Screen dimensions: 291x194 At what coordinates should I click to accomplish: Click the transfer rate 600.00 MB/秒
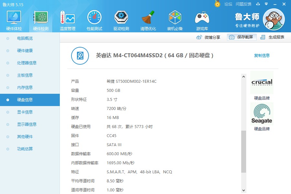(120, 154)
